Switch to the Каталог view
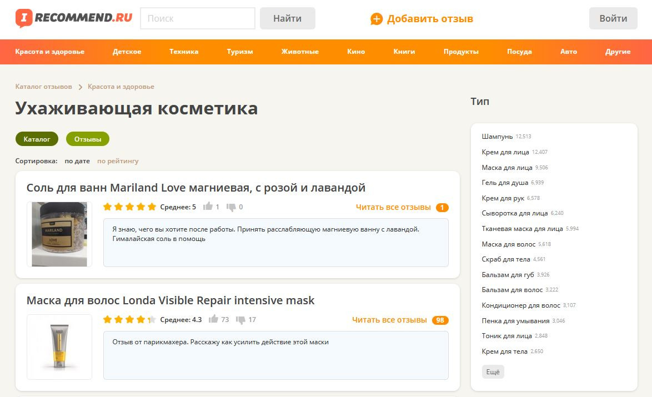The height and width of the screenshot is (397, 652). pyautogui.click(x=37, y=139)
